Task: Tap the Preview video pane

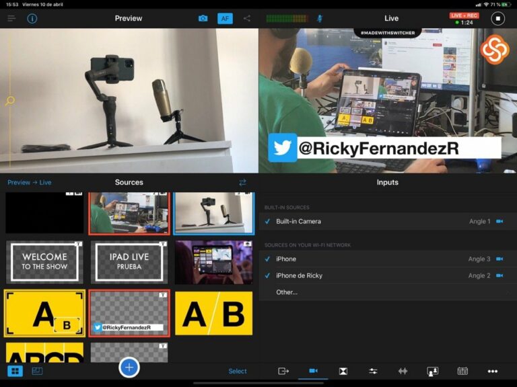Action: tap(129, 100)
